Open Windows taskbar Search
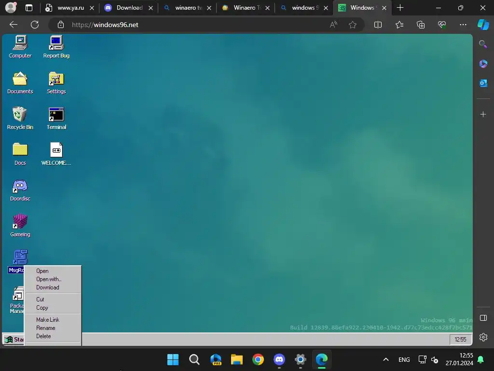Image resolution: width=494 pixels, height=371 pixels. [194, 359]
